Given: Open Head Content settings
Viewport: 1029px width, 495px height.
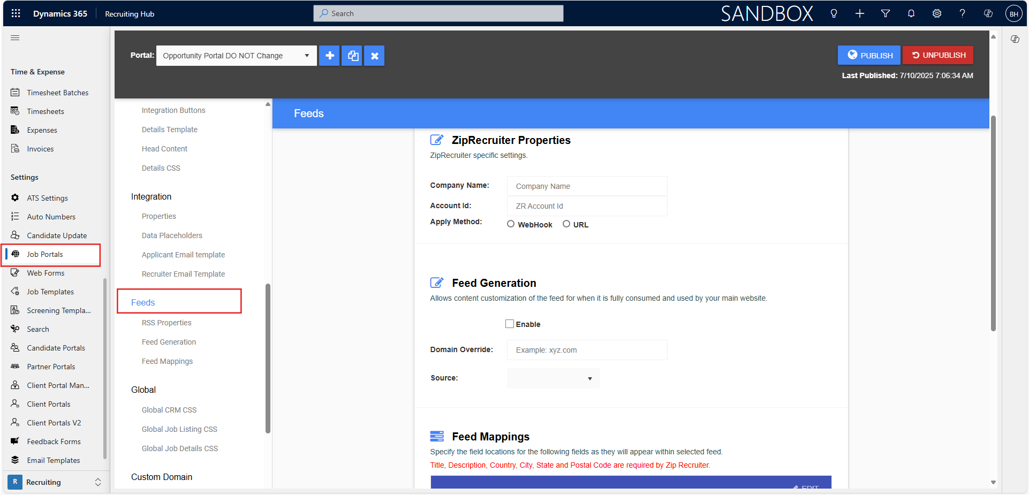Looking at the screenshot, I should click(x=164, y=149).
